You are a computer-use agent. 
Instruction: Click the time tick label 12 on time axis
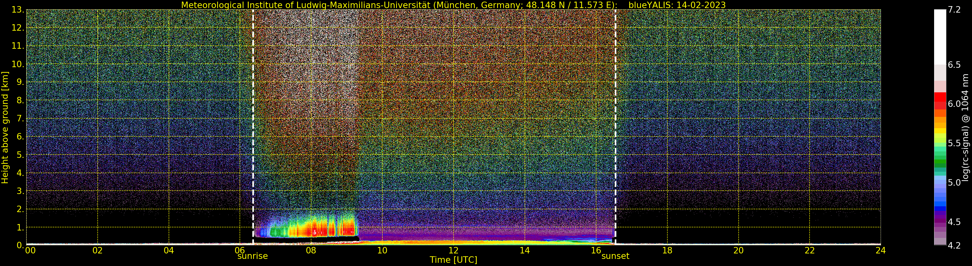click(453, 250)
